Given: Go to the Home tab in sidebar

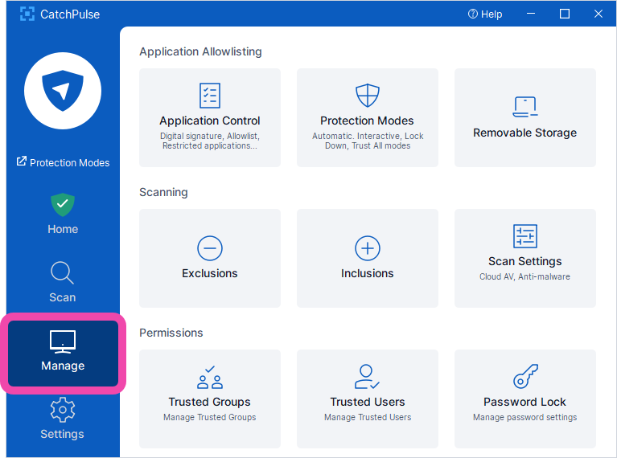Looking at the screenshot, I should 63,215.
